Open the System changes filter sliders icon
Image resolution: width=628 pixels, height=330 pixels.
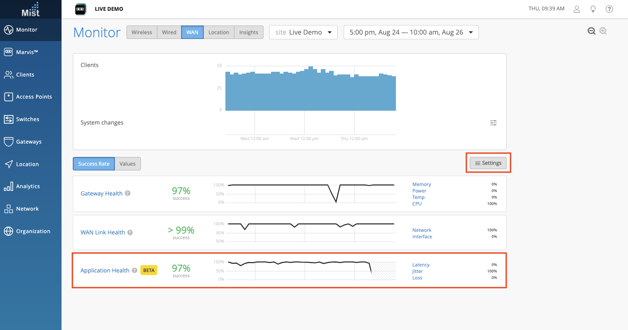pyautogui.click(x=494, y=123)
